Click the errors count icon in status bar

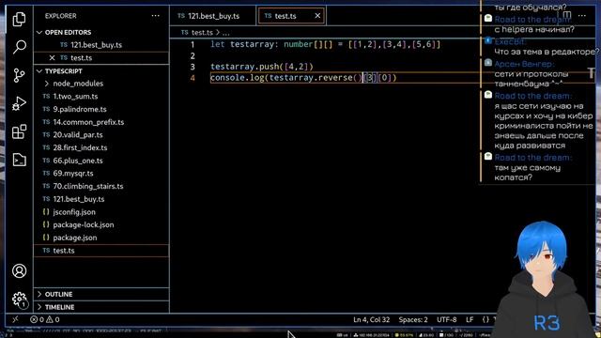[34, 319]
